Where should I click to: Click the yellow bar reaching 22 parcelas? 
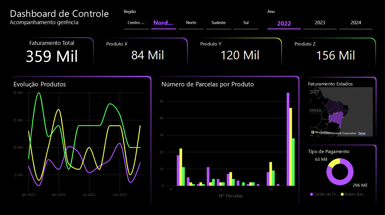[x=181, y=167]
